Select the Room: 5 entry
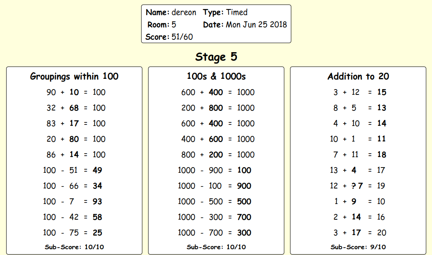This screenshot has height=255, width=432. (162, 25)
